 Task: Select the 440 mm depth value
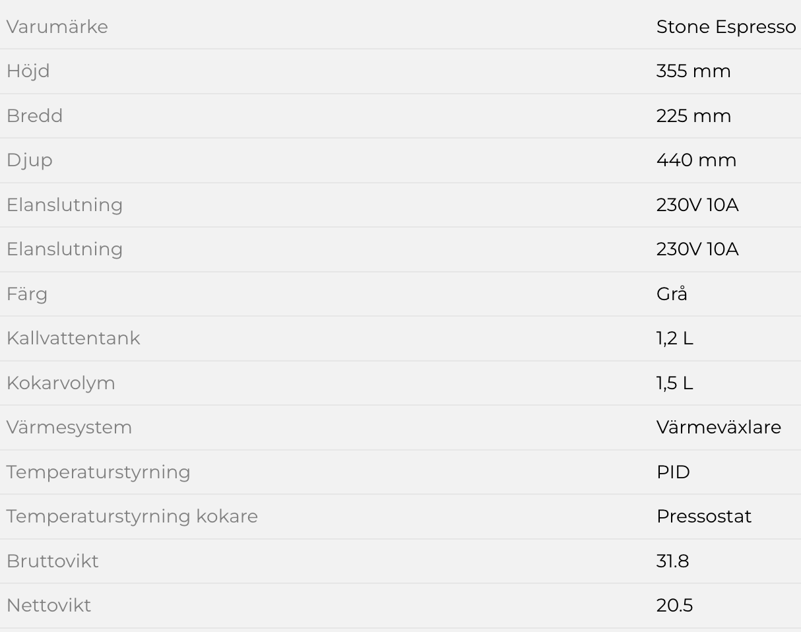point(696,160)
